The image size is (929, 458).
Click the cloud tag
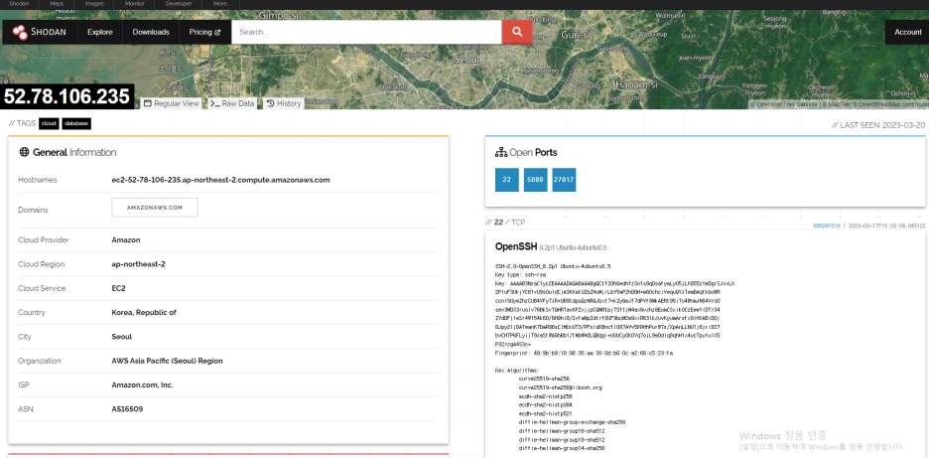pos(49,123)
